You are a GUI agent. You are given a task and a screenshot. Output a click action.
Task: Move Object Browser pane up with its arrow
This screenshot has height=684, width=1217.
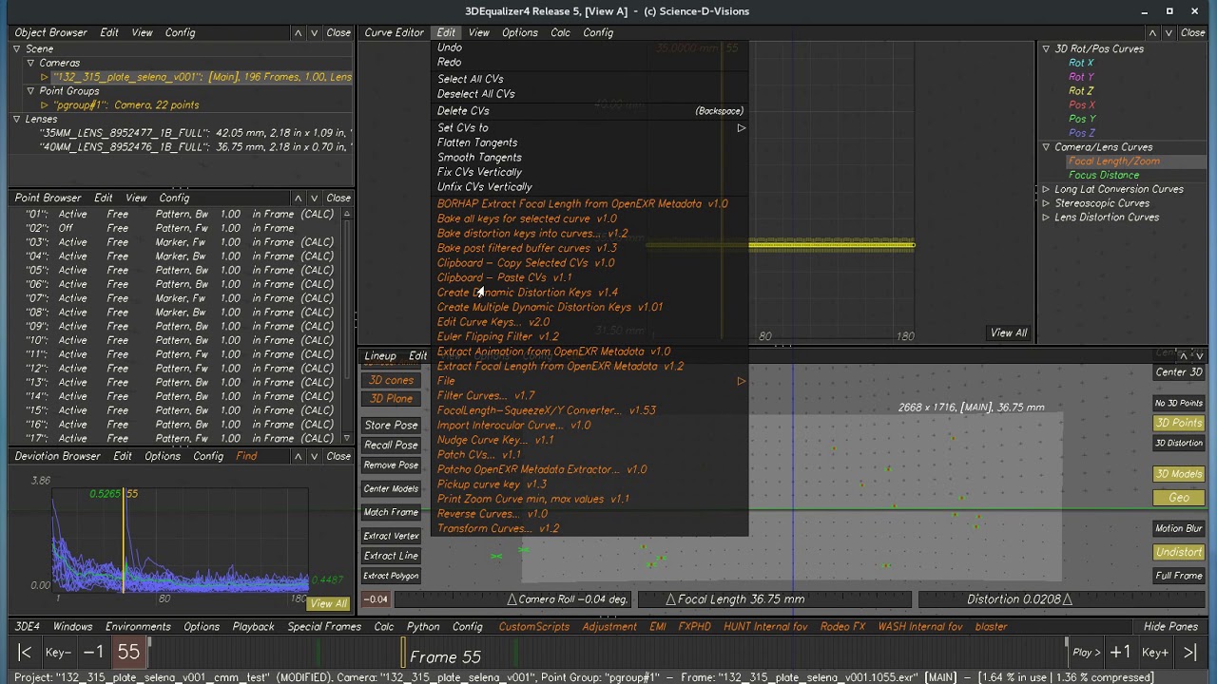[x=298, y=32]
